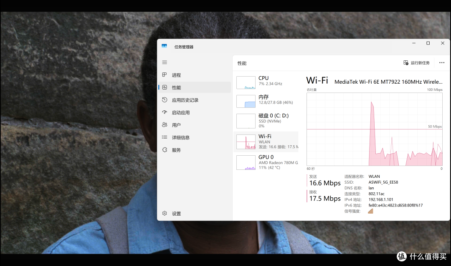451x266 pixels.
Task: Click the MediaTek Wi-Fi 6E adapter title
Action: tap(388, 82)
